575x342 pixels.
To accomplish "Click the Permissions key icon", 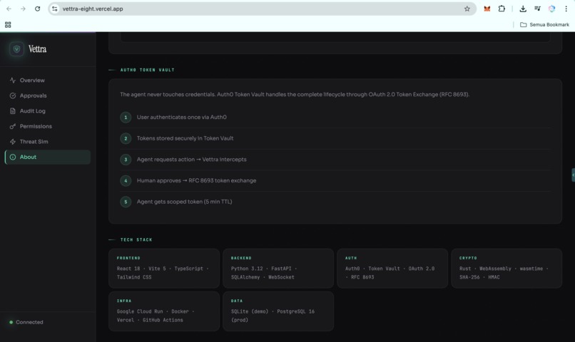I will click(13, 126).
